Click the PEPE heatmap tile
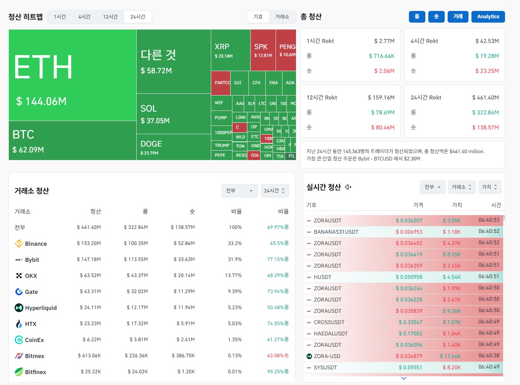 [221, 155]
